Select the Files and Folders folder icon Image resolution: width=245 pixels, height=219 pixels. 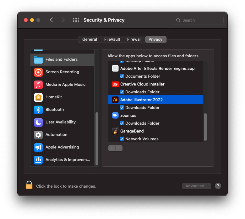pyautogui.click(x=38, y=60)
